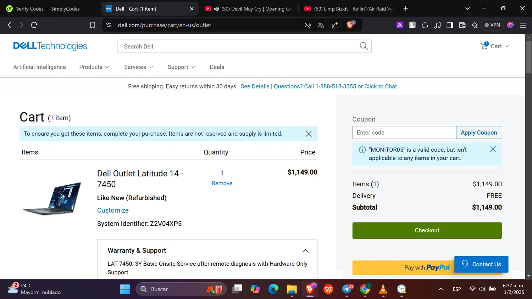Viewport: 532px width, 299px height.
Task: Click the purple A extension icon
Action: point(400,25)
